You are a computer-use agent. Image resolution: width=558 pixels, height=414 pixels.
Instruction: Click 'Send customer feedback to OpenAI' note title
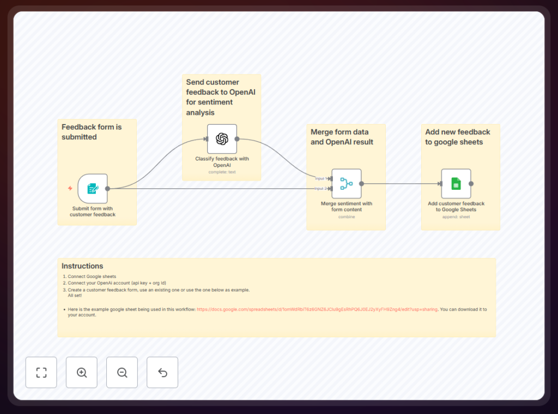pyautogui.click(x=221, y=97)
